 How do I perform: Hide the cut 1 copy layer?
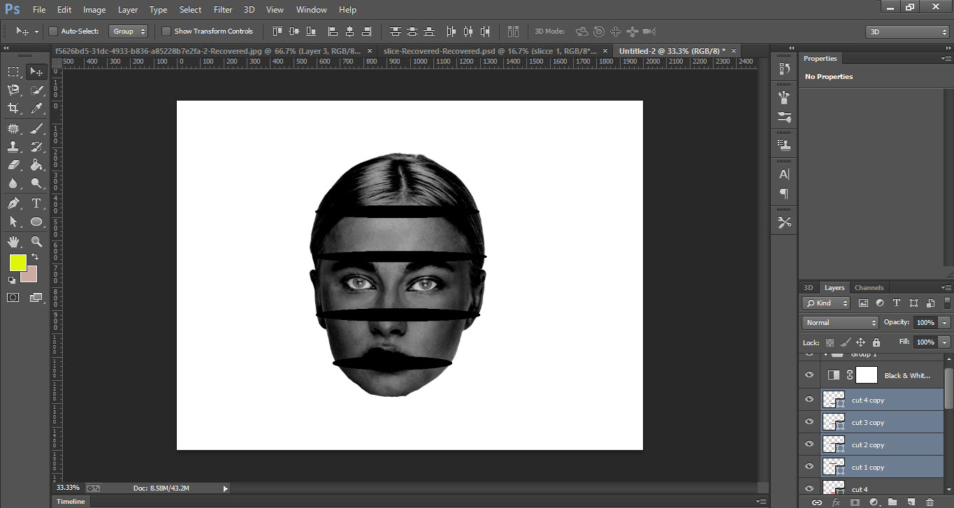coord(809,467)
